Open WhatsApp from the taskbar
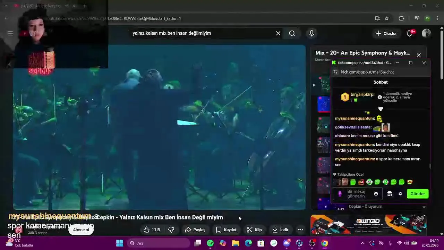Screen dimensions: 444x250 [x=274, y=243]
